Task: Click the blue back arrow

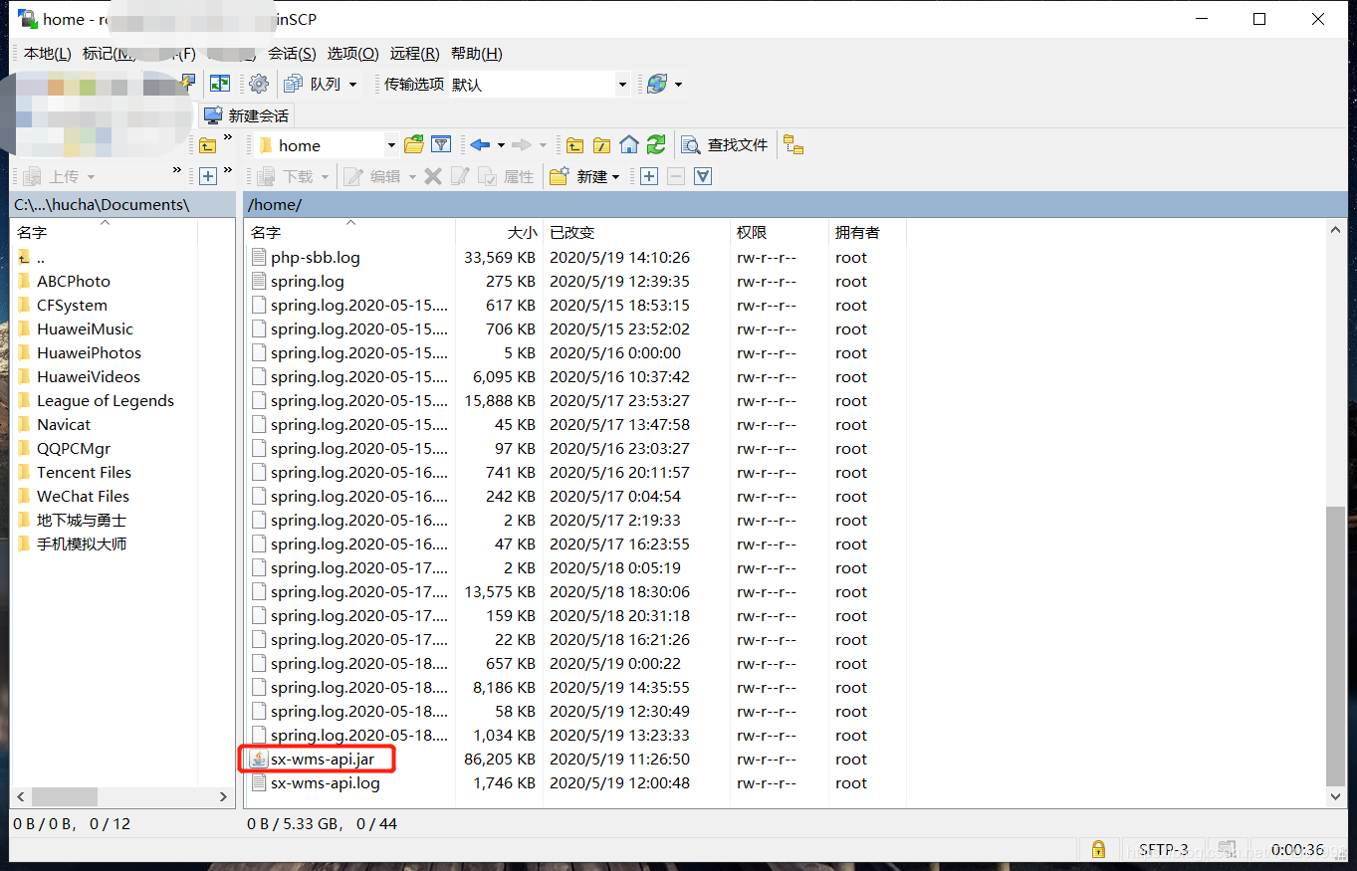Action: point(480,145)
